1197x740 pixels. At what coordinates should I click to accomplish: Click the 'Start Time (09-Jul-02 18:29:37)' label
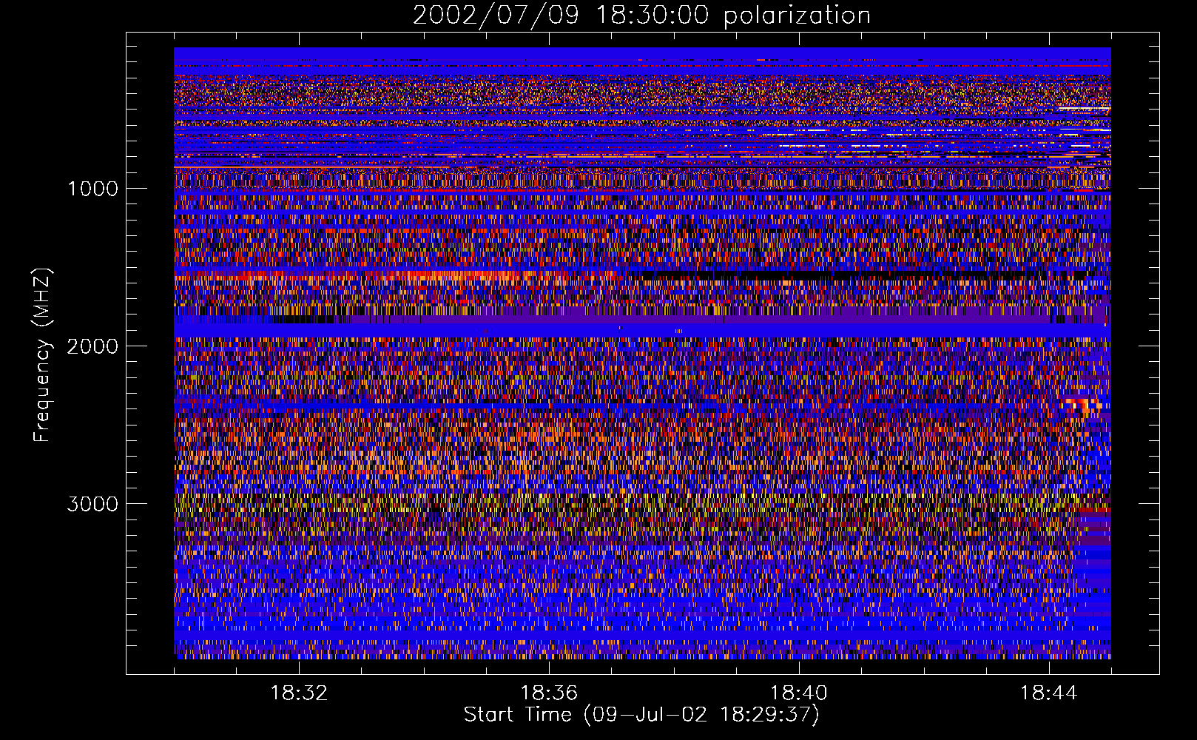coord(641,715)
